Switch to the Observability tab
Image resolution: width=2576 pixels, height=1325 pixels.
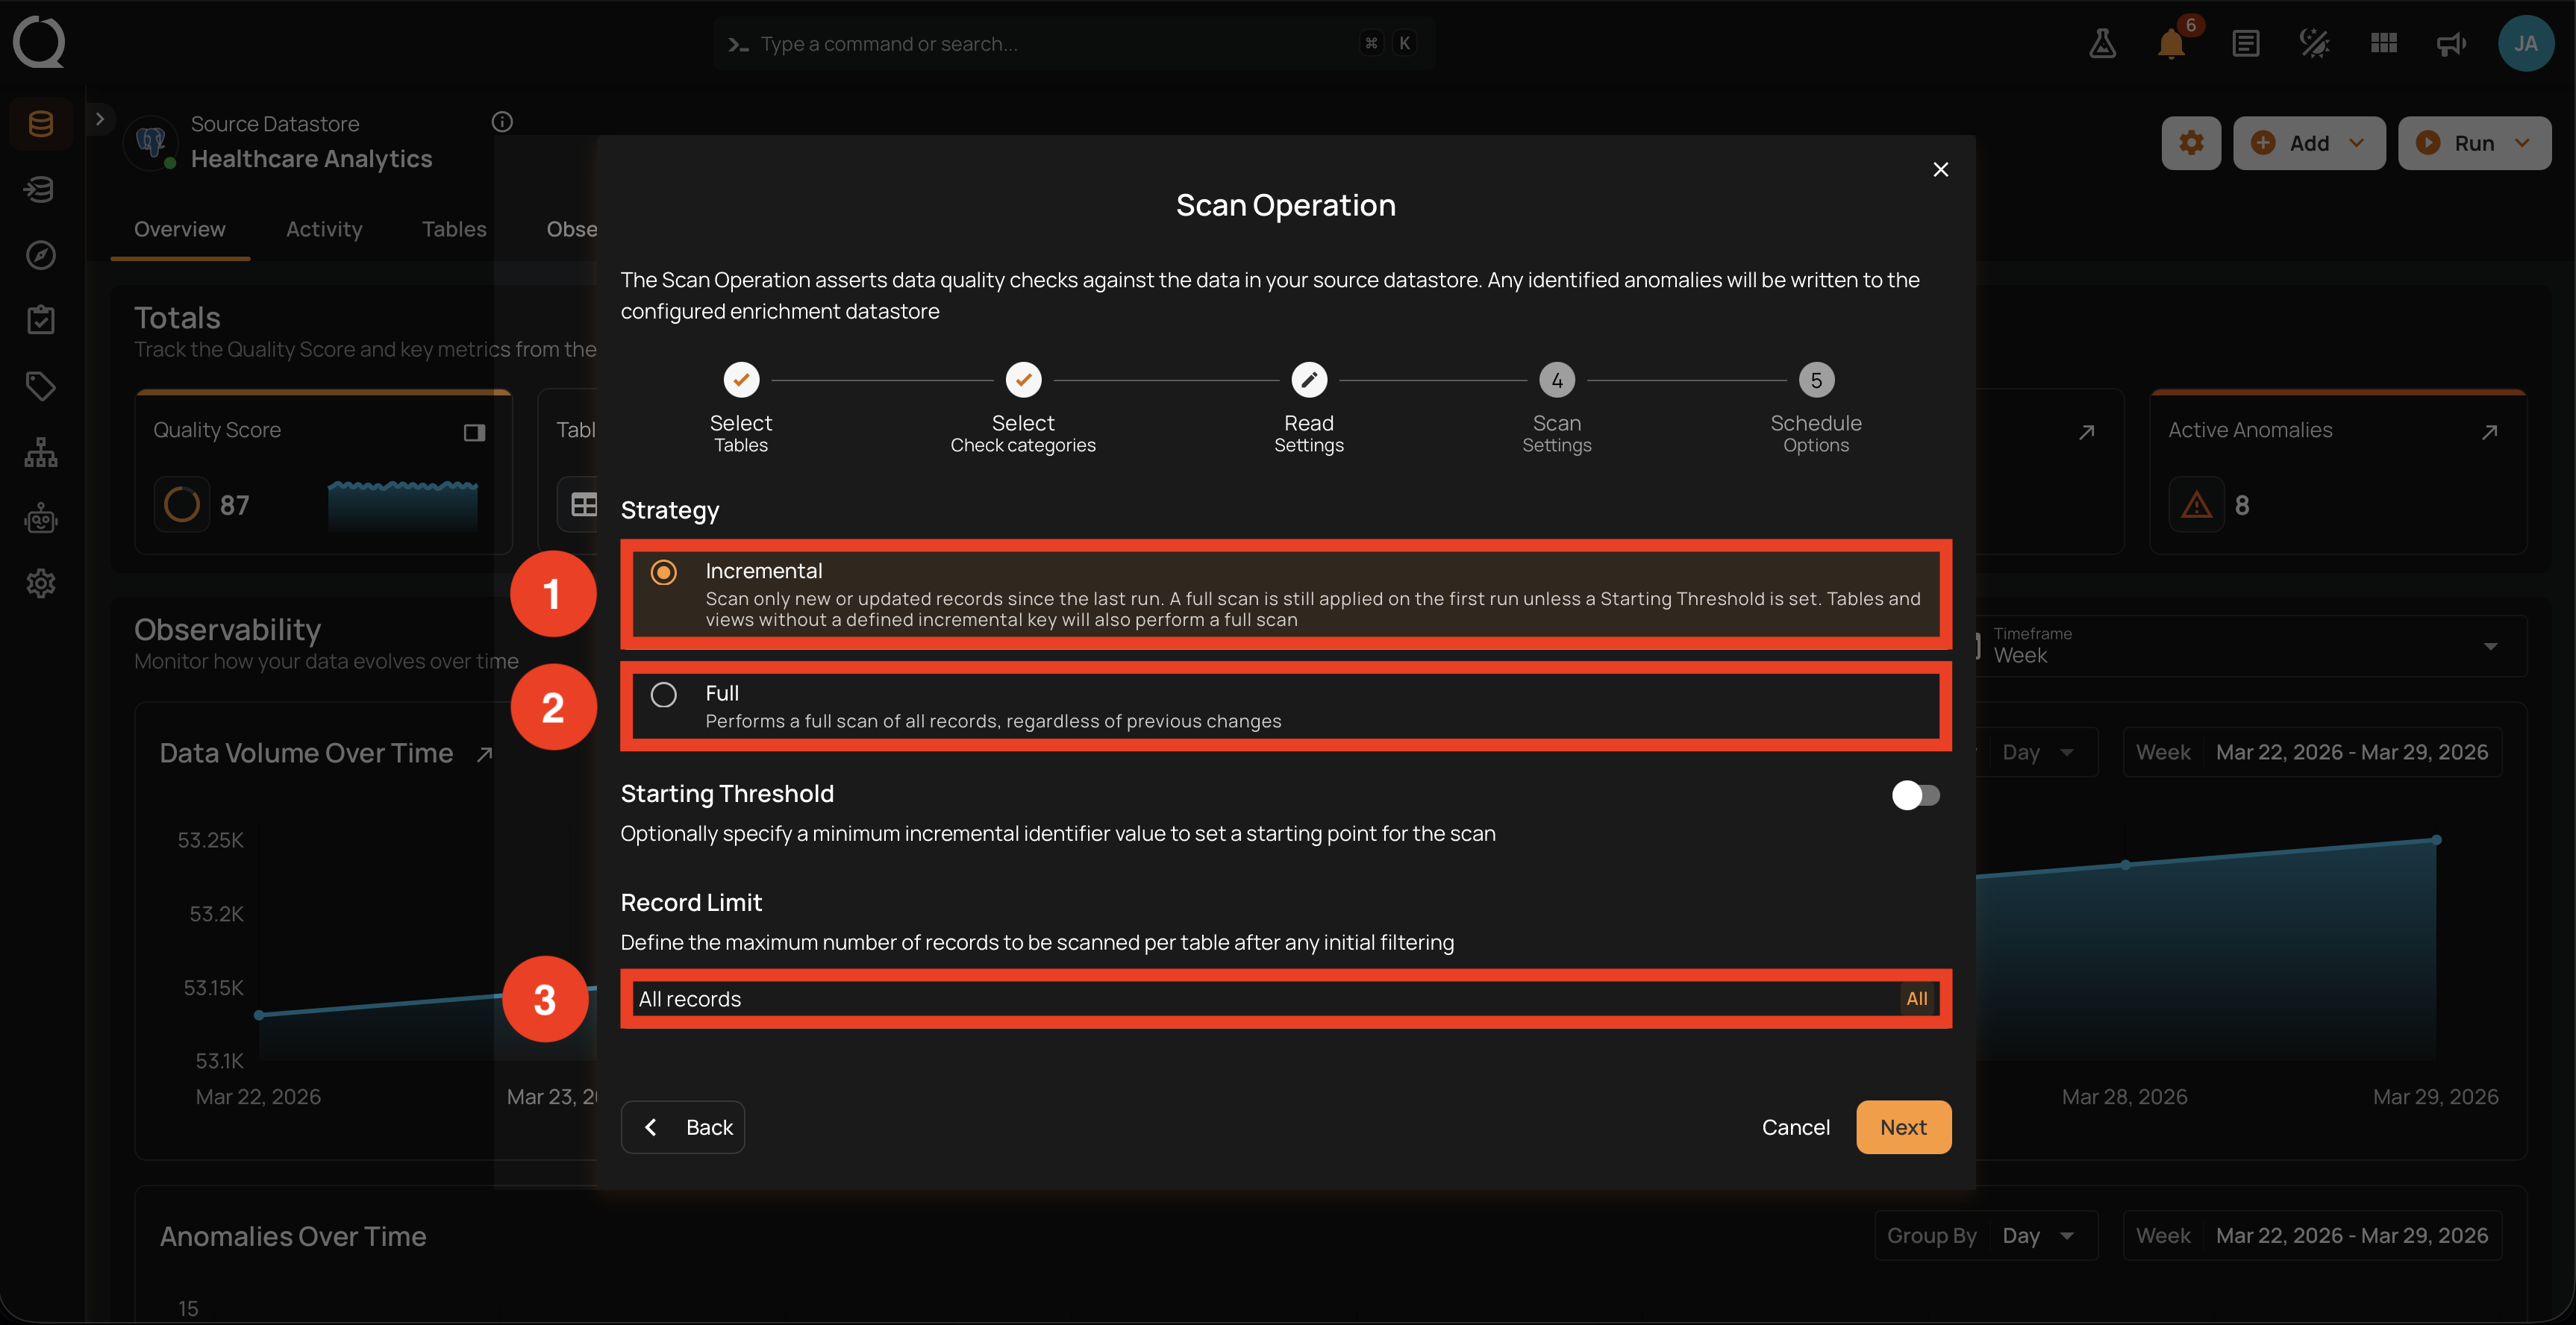[x=572, y=229]
